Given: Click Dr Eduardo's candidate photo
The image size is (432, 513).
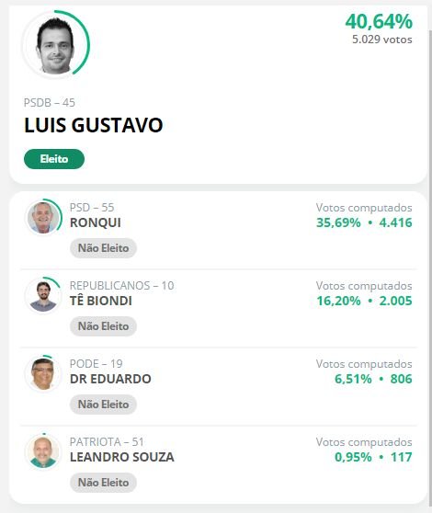Looking at the screenshot, I should 43,373.
